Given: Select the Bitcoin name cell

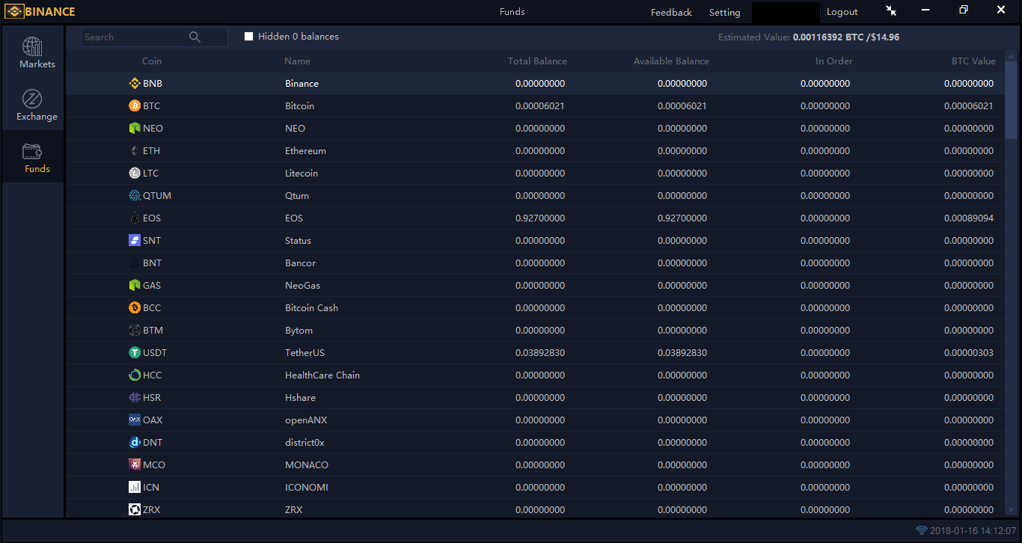Looking at the screenshot, I should click(299, 106).
